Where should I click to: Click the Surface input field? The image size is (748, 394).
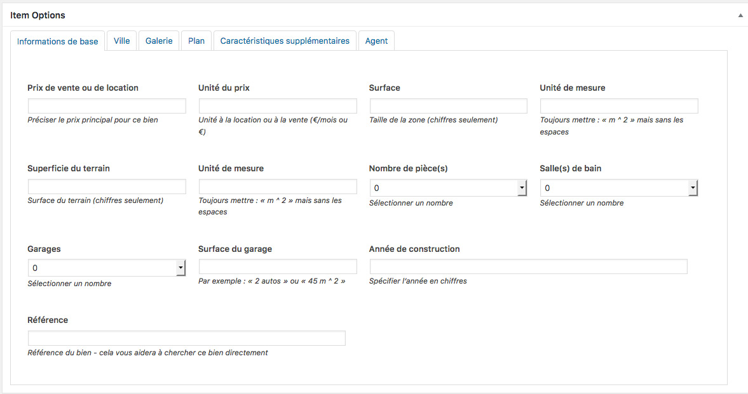pyautogui.click(x=448, y=106)
